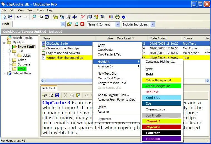Click the Print icon in editor toolbar
This screenshot has height=144, width=211.
51,95
